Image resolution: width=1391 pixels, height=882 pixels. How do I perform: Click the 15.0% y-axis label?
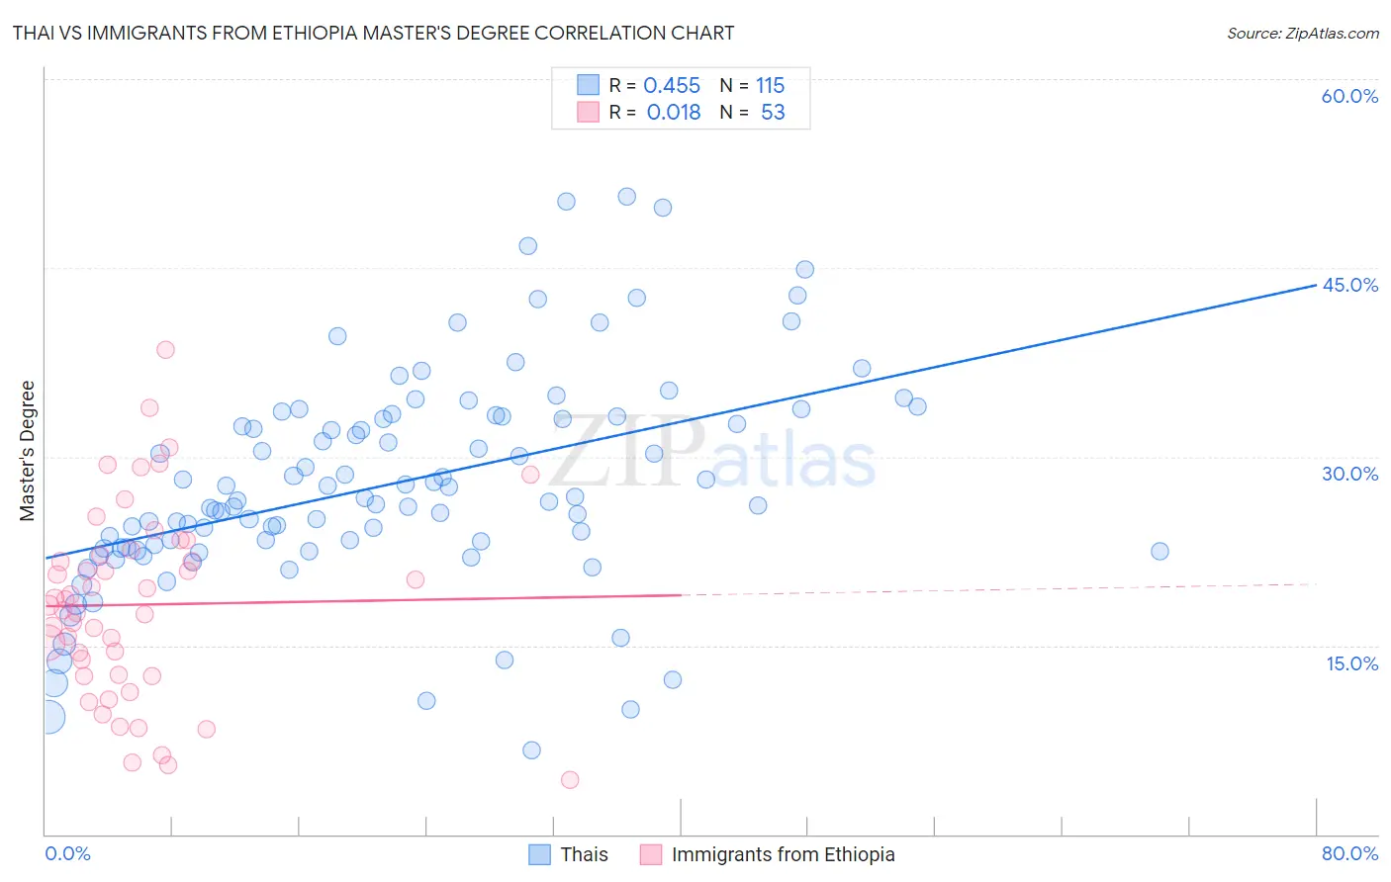pyautogui.click(x=1351, y=663)
